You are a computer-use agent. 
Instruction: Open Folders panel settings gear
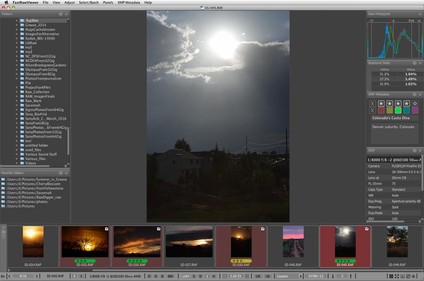pyautogui.click(x=61, y=14)
